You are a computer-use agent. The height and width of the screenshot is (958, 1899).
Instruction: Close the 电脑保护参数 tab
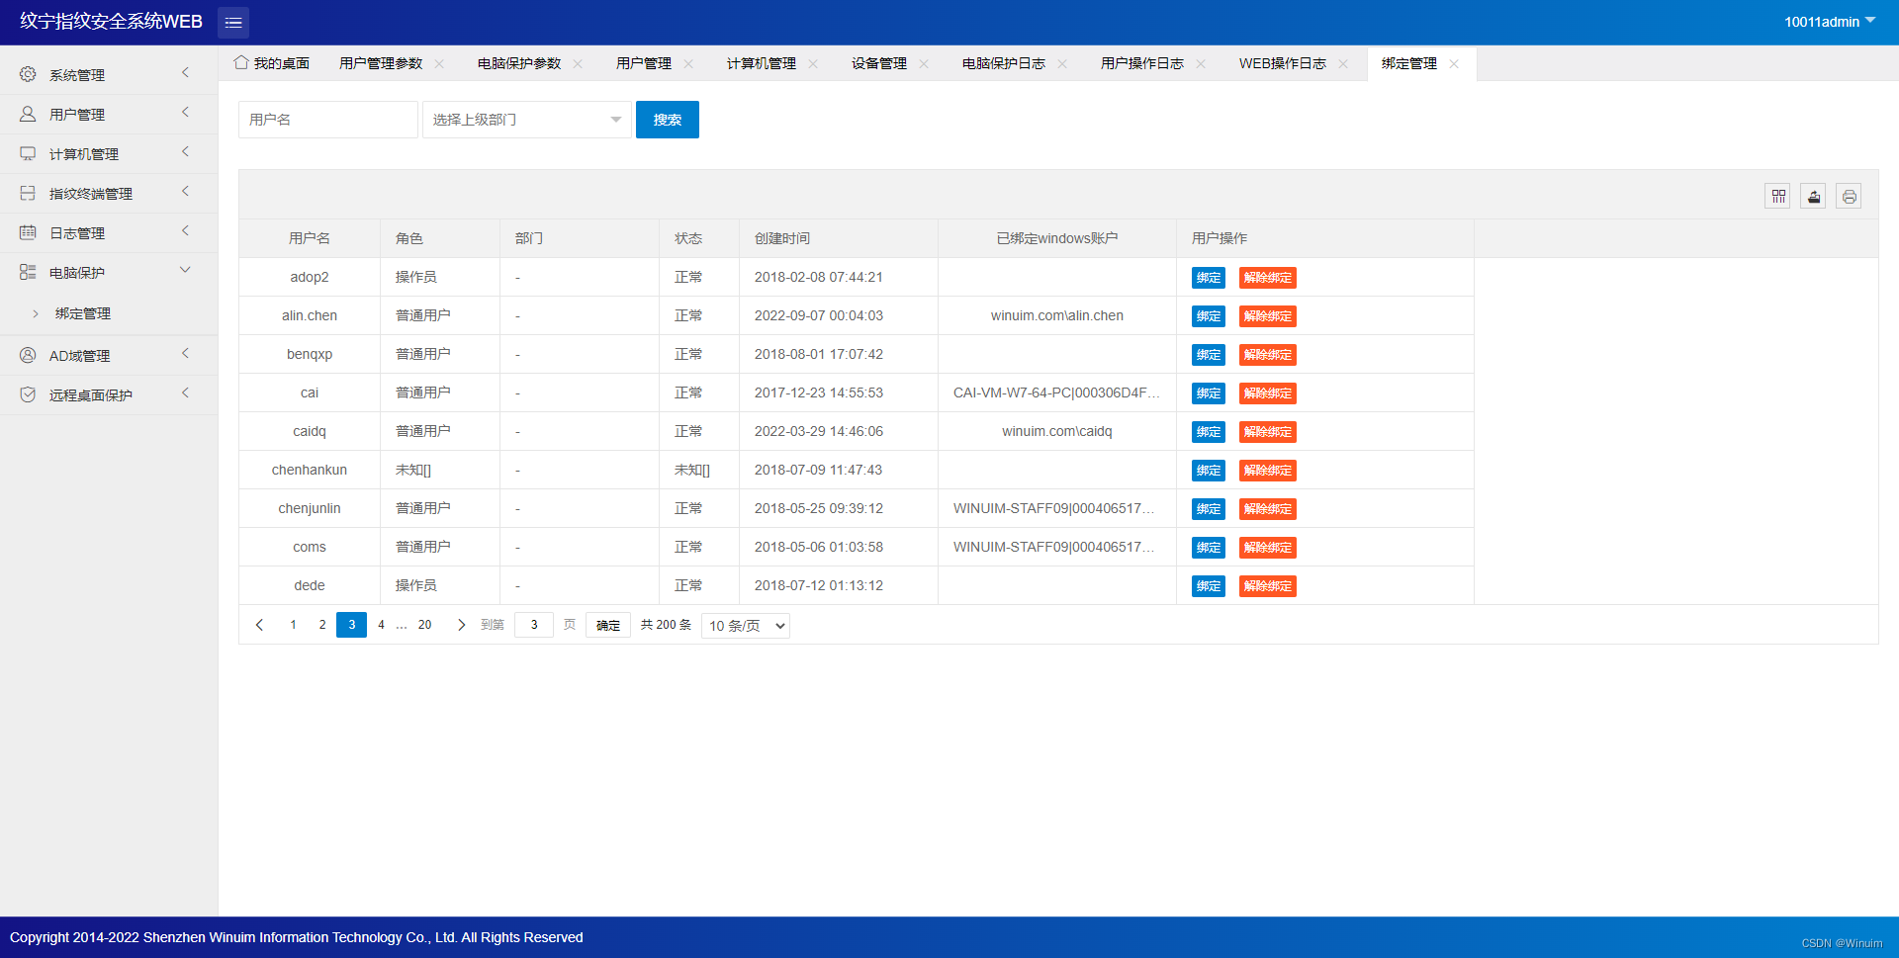pyautogui.click(x=578, y=63)
